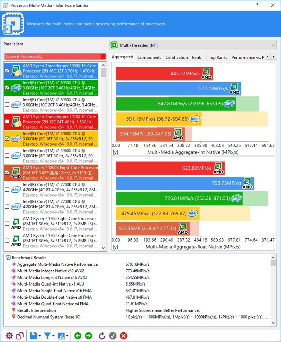Uncheck the Threadripper 1950X 16-Core checkbox
The image size is (281, 342).
7,71
